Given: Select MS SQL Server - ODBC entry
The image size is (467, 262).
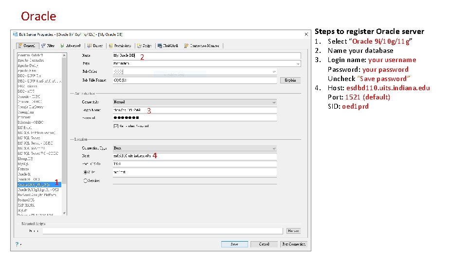Looking at the screenshot, I should pyautogui.click(x=35, y=143).
